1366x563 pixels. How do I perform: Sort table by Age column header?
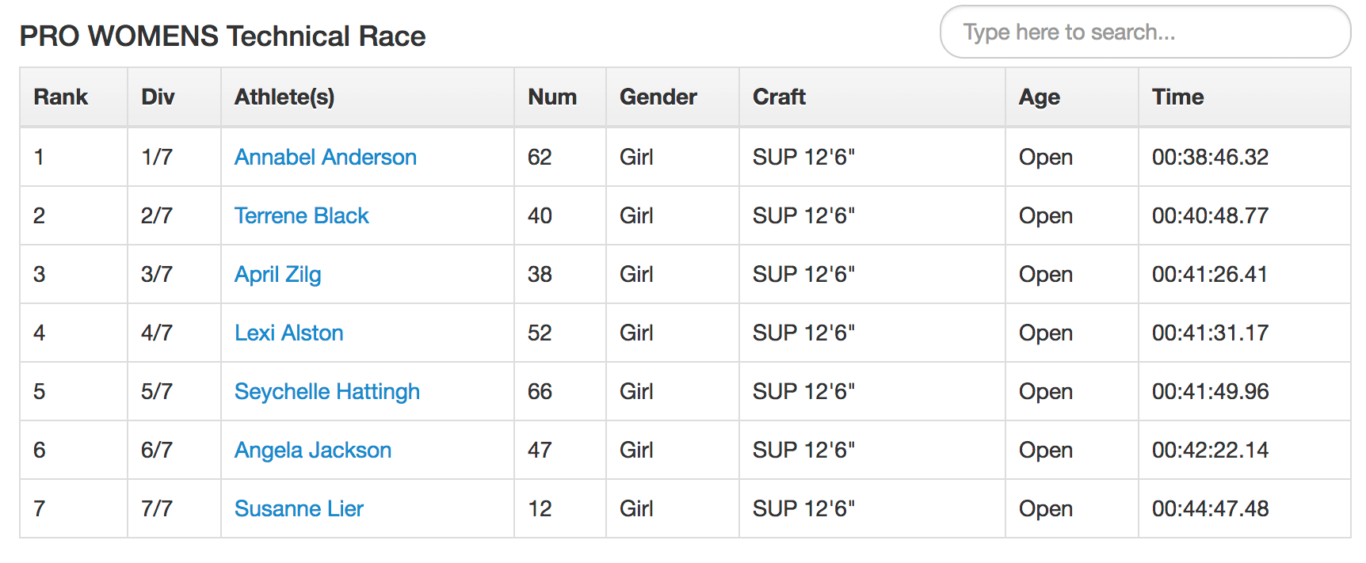point(1039,97)
